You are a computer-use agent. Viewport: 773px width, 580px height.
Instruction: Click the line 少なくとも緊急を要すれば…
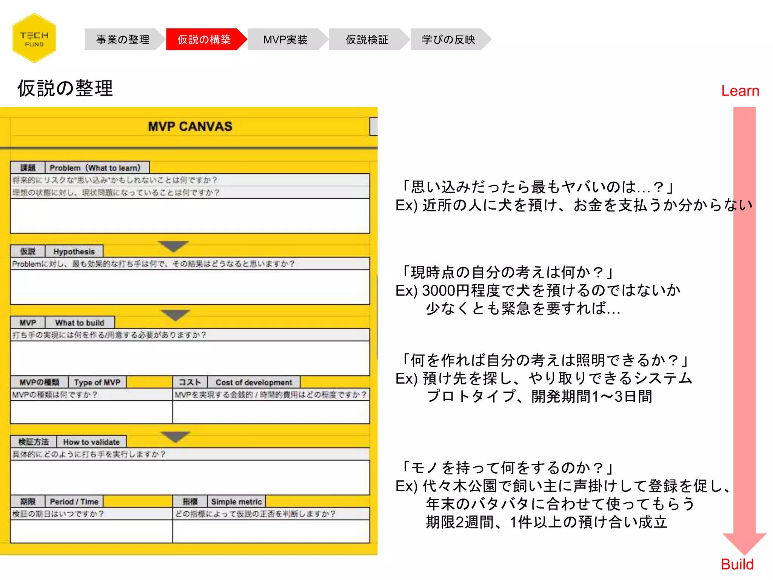(523, 309)
